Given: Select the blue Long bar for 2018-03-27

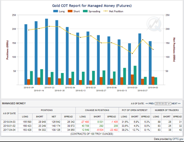Looking at the screenshot, I should [140, 59].
